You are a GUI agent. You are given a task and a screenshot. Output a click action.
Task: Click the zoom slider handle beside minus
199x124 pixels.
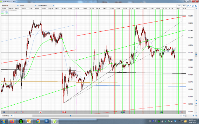click(186, 116)
